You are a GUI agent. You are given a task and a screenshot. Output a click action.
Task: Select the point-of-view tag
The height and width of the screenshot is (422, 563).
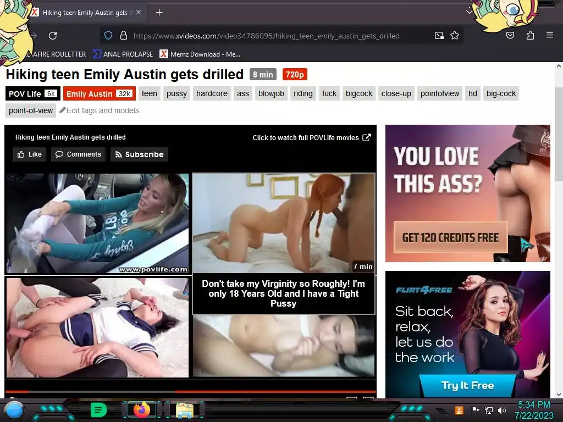[31, 110]
